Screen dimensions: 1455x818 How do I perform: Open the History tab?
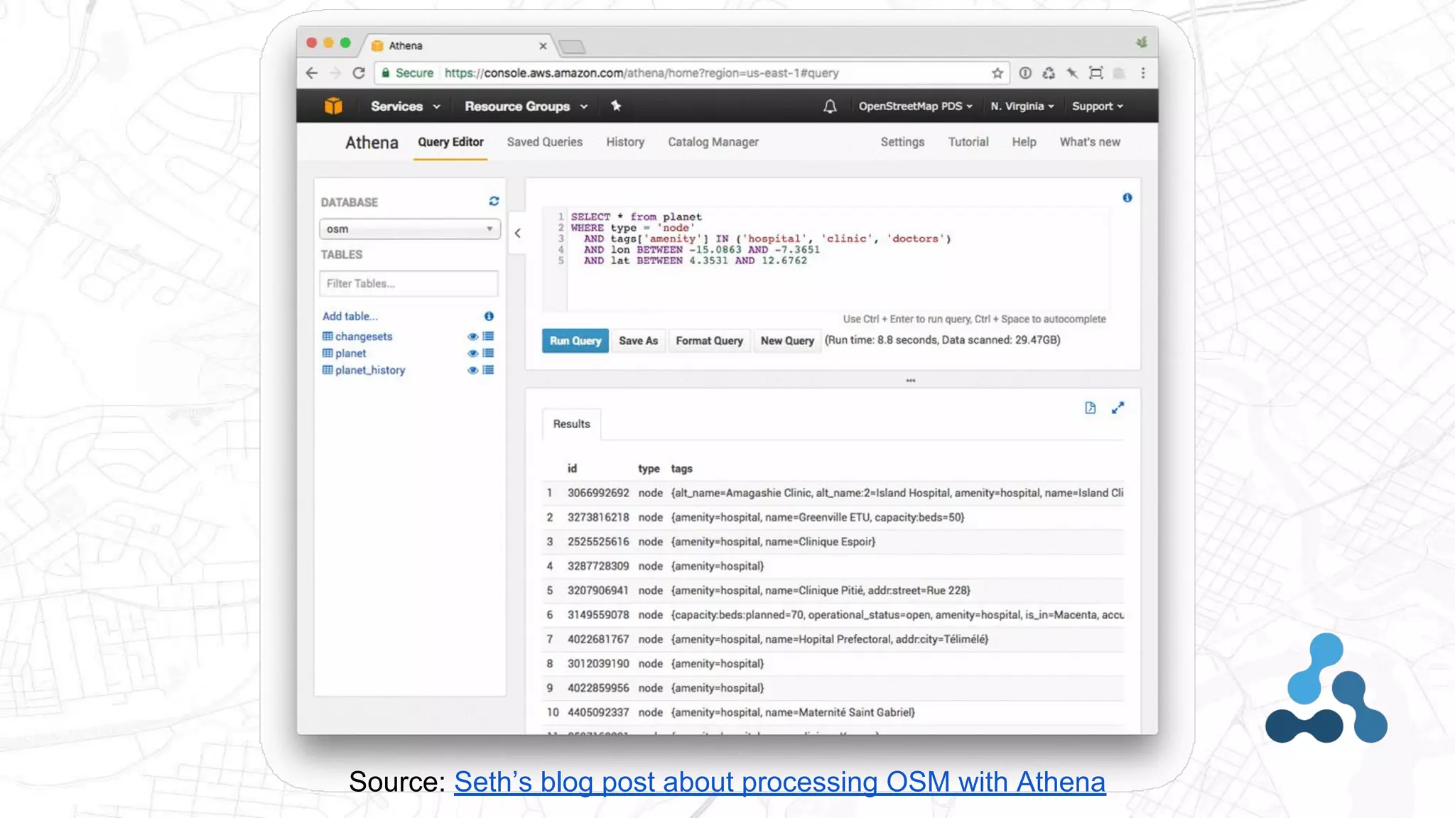624,142
